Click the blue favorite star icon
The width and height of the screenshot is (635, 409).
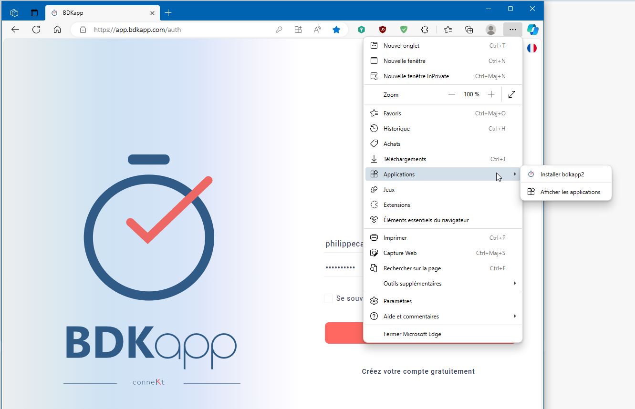336,30
